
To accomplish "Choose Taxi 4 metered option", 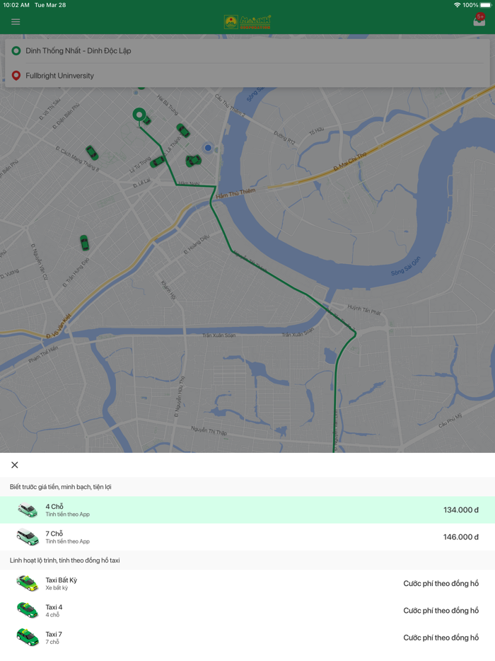I will [x=248, y=611].
